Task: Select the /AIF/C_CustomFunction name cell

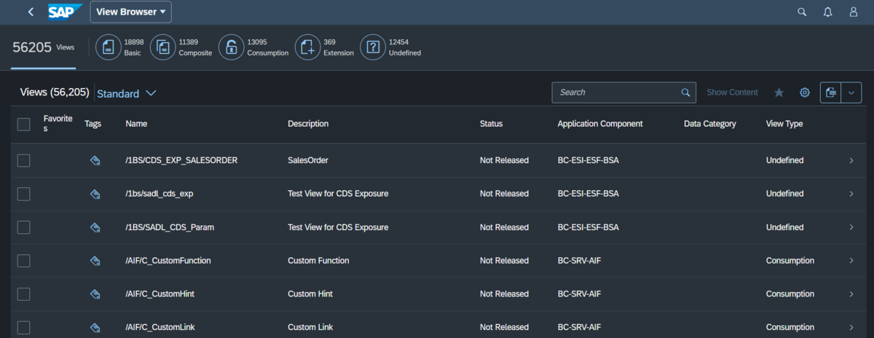Action: click(168, 261)
